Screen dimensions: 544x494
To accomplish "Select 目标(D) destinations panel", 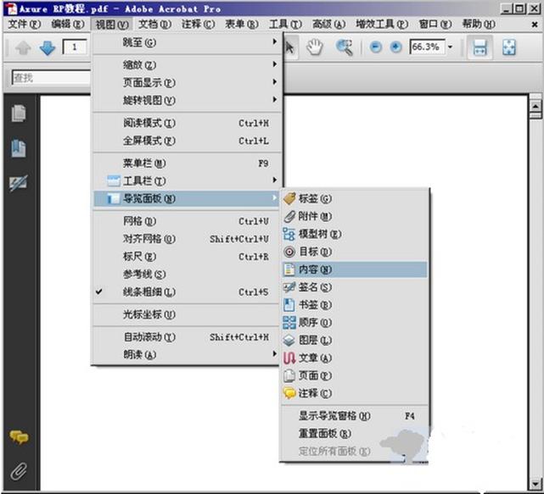I will click(x=354, y=252).
